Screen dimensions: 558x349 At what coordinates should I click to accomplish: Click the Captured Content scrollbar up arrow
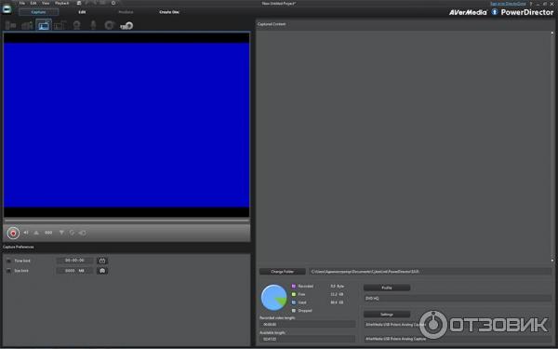[552, 34]
